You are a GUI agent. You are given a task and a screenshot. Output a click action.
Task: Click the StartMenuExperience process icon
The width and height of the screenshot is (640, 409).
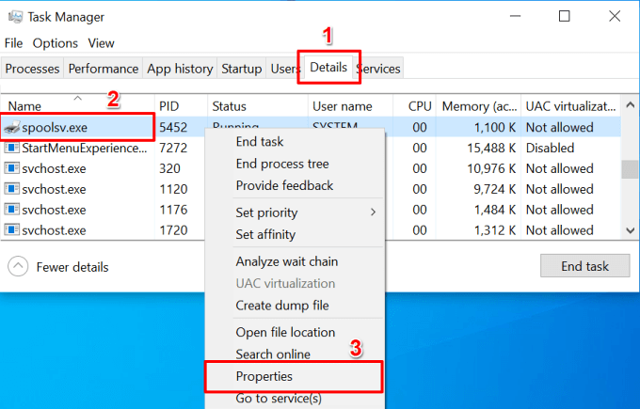12,148
